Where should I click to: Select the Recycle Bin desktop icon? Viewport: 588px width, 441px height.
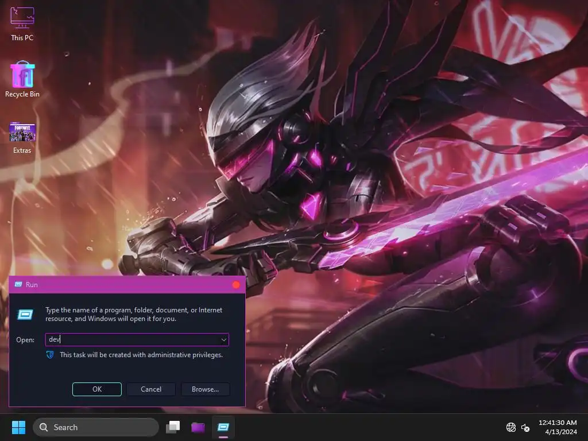point(22,79)
